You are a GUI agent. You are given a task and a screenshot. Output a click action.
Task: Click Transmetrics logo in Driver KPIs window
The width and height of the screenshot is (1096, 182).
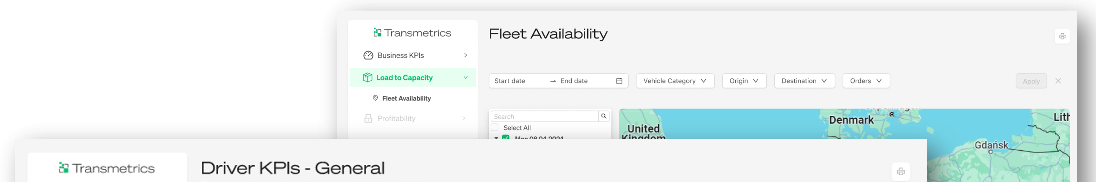coord(107,168)
